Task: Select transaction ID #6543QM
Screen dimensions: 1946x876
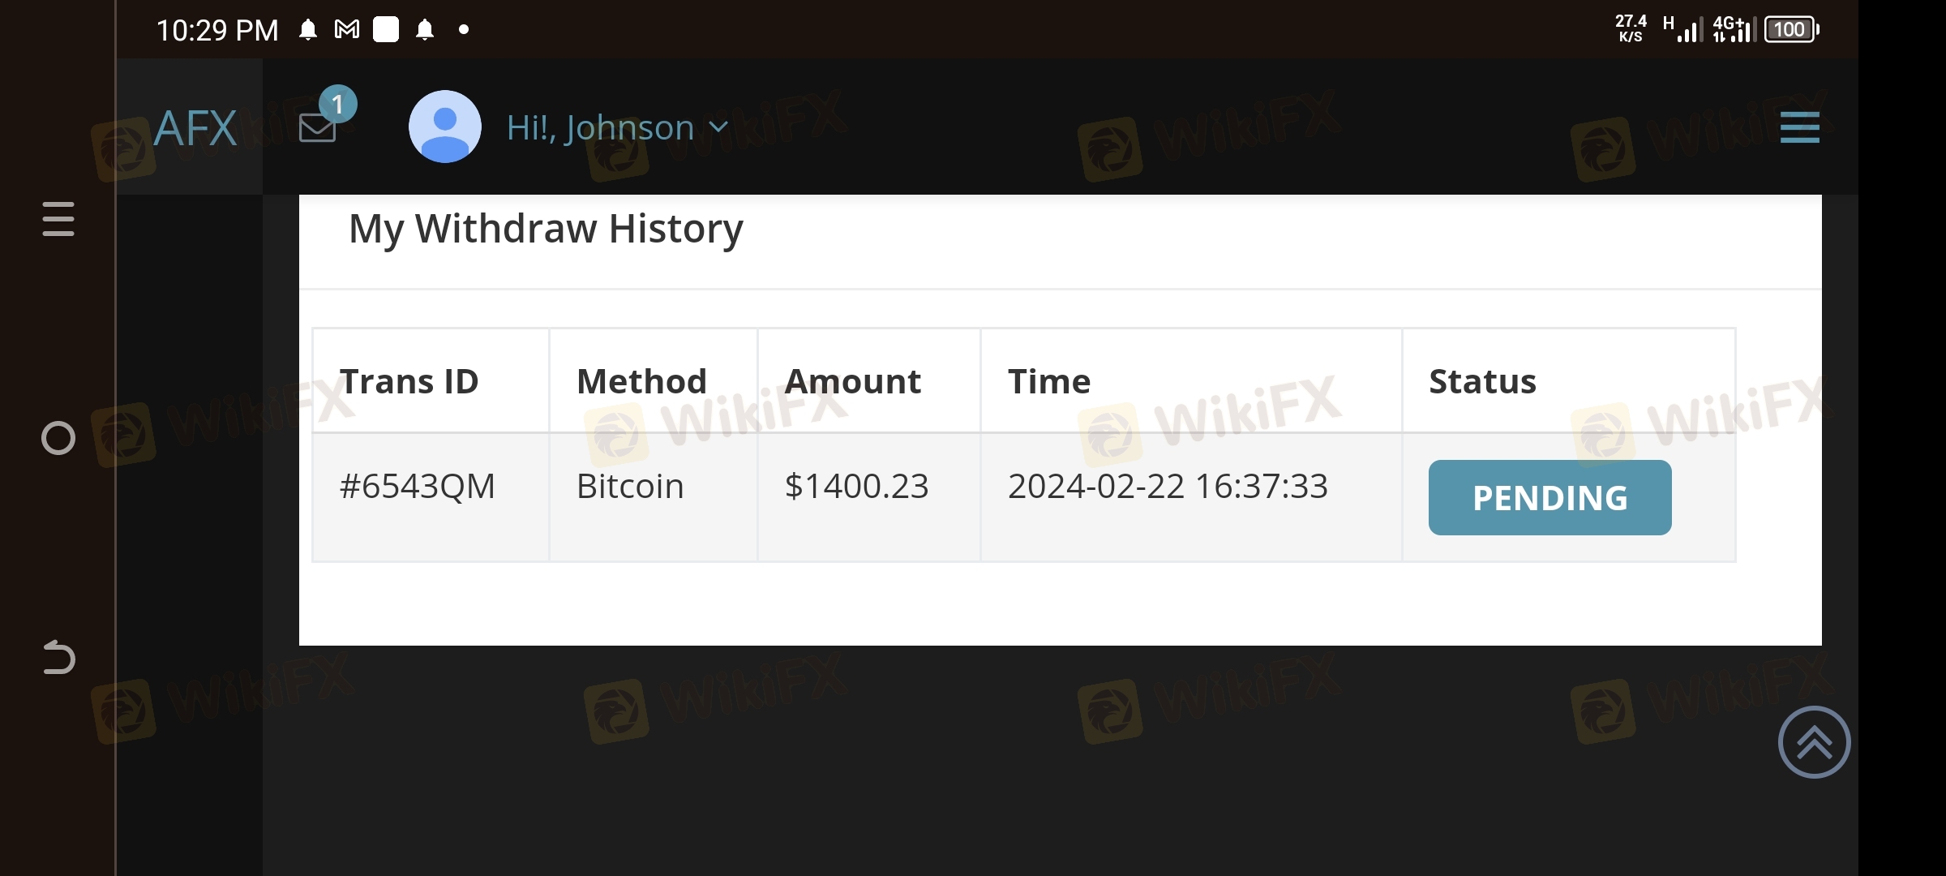Action: click(x=417, y=487)
